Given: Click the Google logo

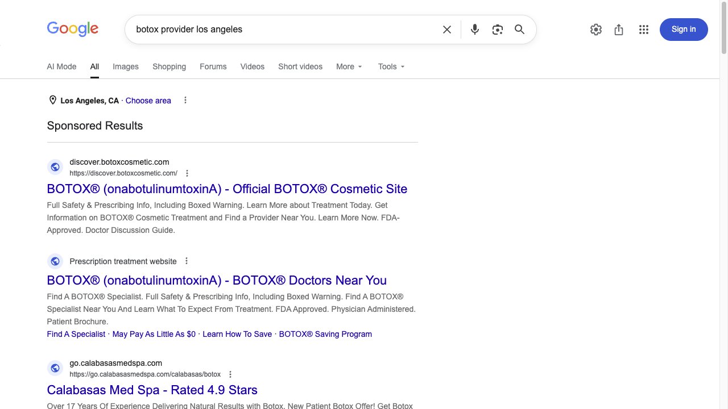Looking at the screenshot, I should pyautogui.click(x=72, y=29).
